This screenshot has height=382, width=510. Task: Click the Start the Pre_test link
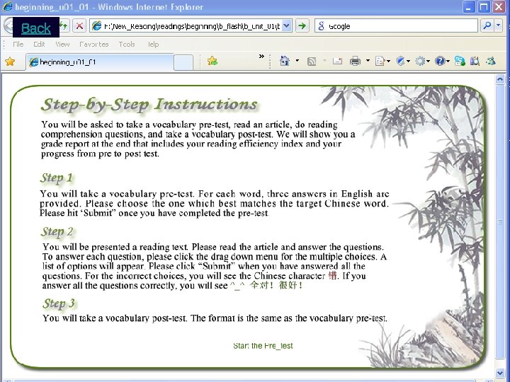[263, 346]
